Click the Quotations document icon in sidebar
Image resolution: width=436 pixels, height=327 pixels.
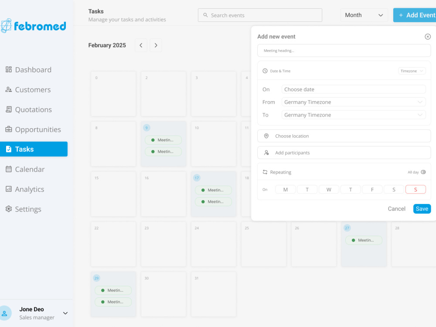pyautogui.click(x=9, y=109)
